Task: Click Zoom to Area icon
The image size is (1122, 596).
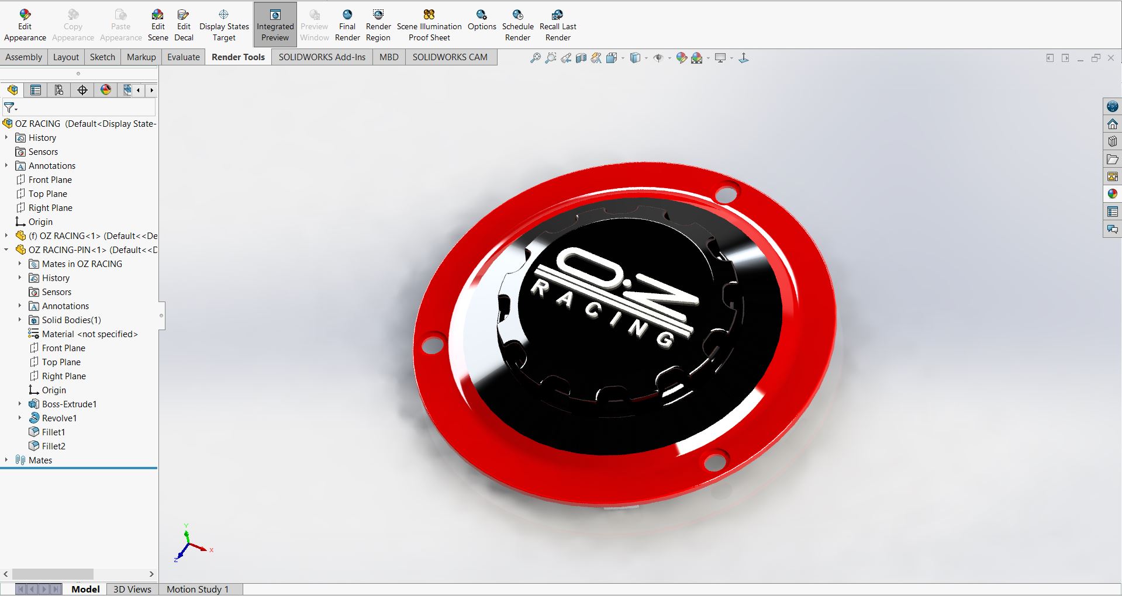Action: coord(550,58)
